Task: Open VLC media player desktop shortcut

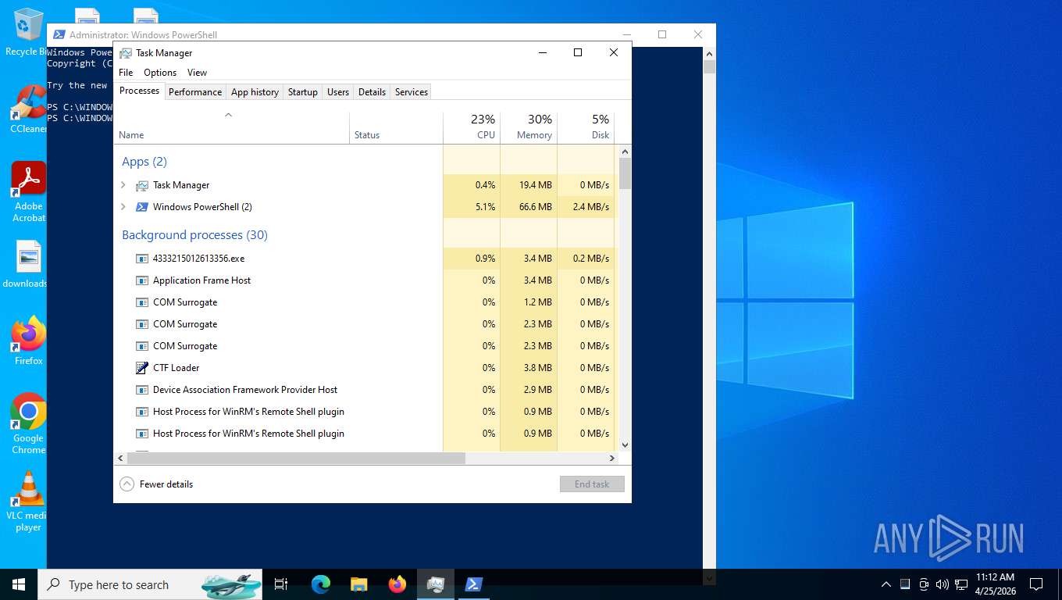Action: (x=28, y=501)
